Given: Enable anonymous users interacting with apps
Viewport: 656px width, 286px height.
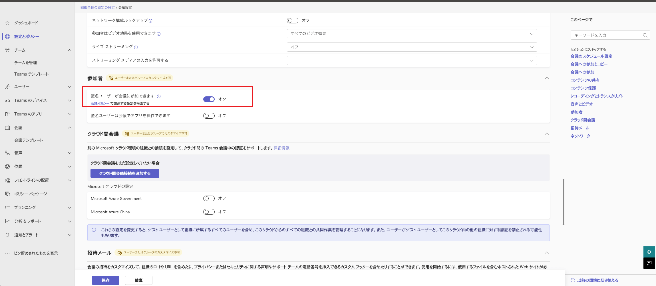Looking at the screenshot, I should click(209, 116).
